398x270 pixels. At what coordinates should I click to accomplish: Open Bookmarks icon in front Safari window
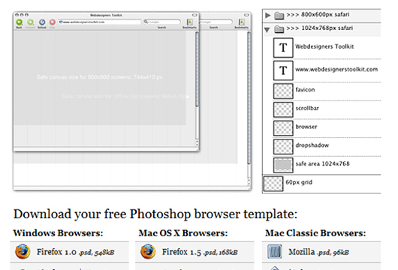click(189, 22)
